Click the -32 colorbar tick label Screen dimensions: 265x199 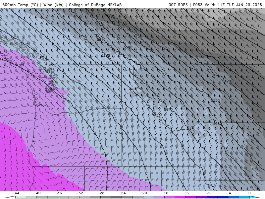coord(79,193)
